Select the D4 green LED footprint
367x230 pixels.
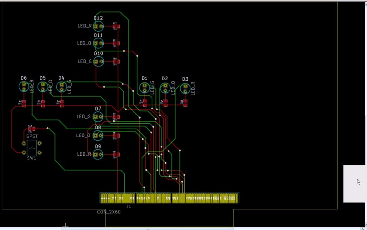click(61, 86)
